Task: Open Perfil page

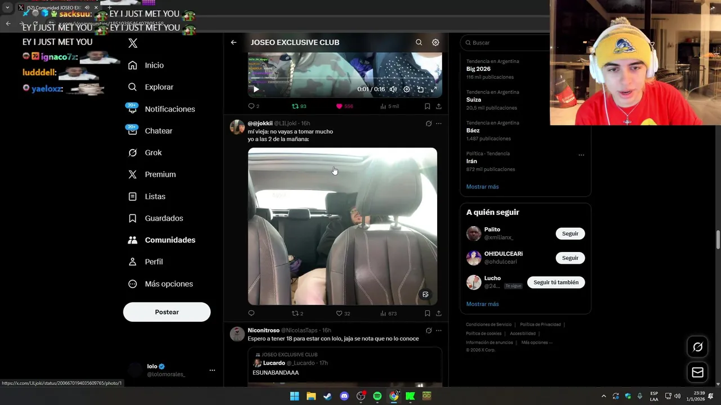Action: (145, 262)
